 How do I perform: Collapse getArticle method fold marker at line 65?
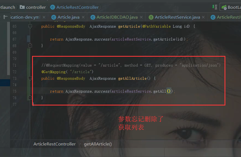click(30, 26)
